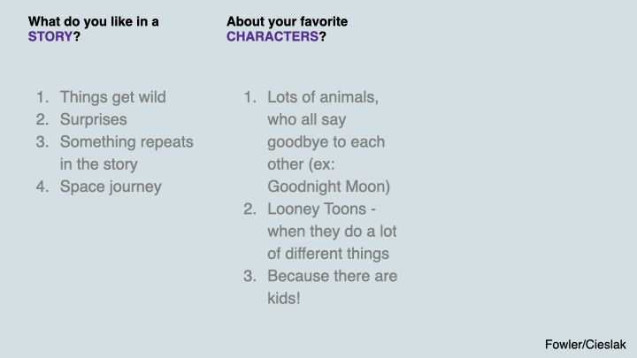The image size is (637, 358).
Task: Select the "What do you like in a" heading line
Action: (94, 21)
